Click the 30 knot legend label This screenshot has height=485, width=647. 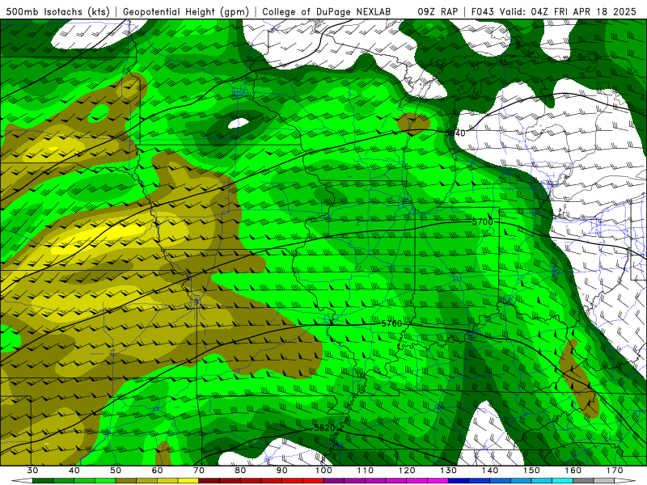click(32, 470)
